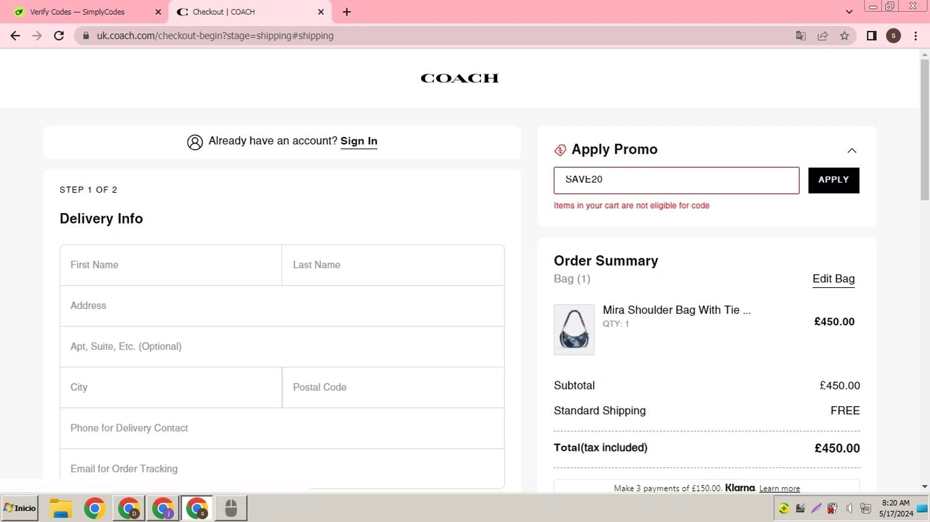Click the share page icon
The image size is (930, 522).
823,36
